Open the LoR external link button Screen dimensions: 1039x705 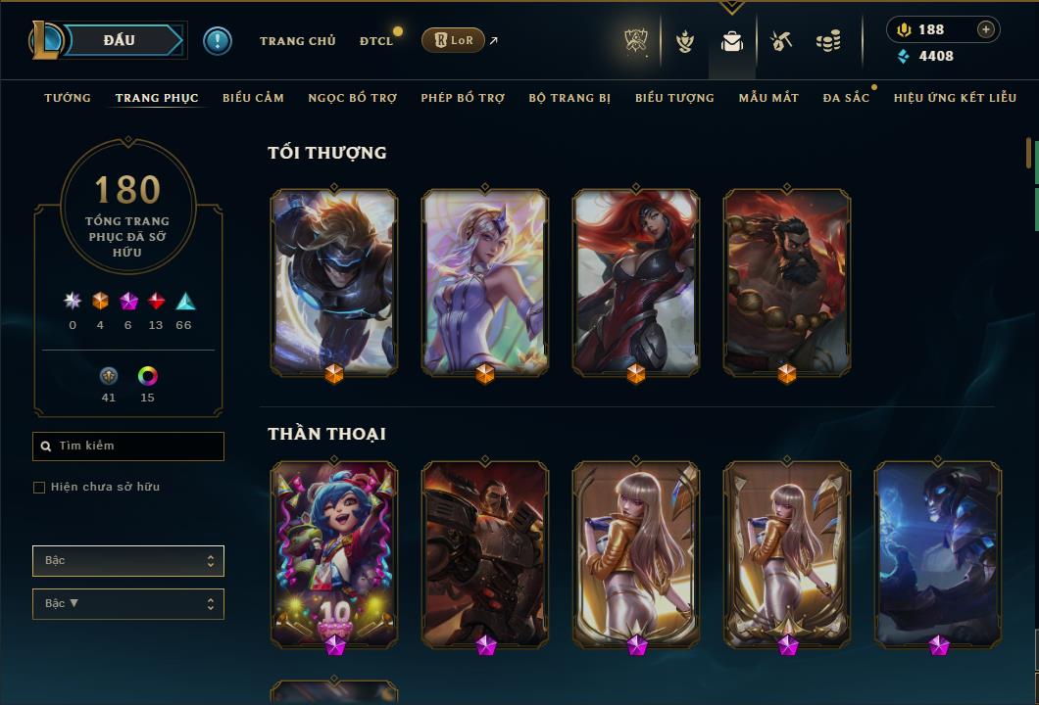click(x=453, y=40)
